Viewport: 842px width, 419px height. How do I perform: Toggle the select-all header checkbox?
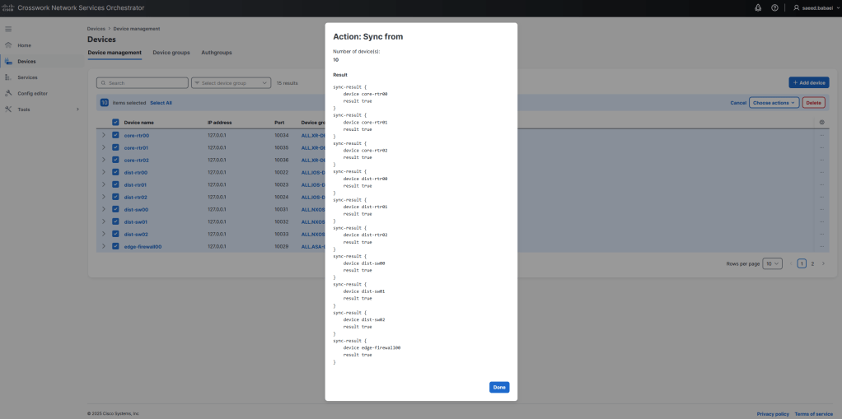115,122
